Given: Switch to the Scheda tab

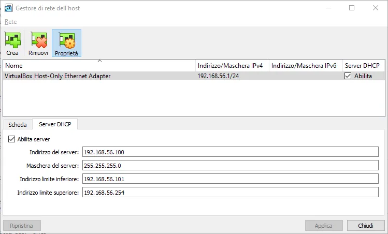Looking at the screenshot, I should 17,125.
